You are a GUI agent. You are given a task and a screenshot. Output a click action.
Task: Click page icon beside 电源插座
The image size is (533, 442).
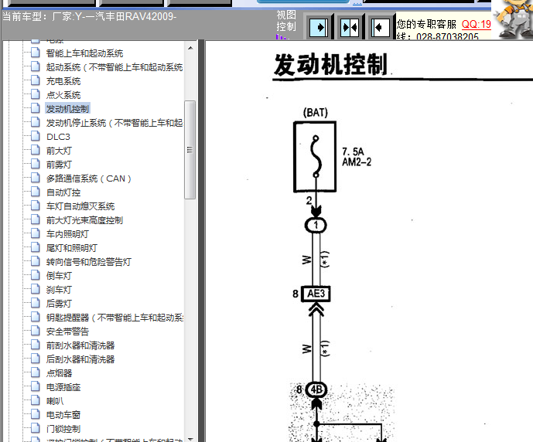tap(36, 386)
